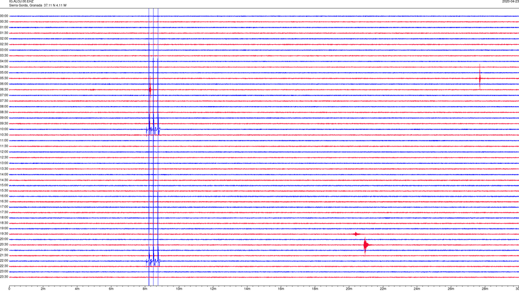The width and height of the screenshot is (519, 291).
Task: Click the 24m axis tick label
Action: (417, 289)
